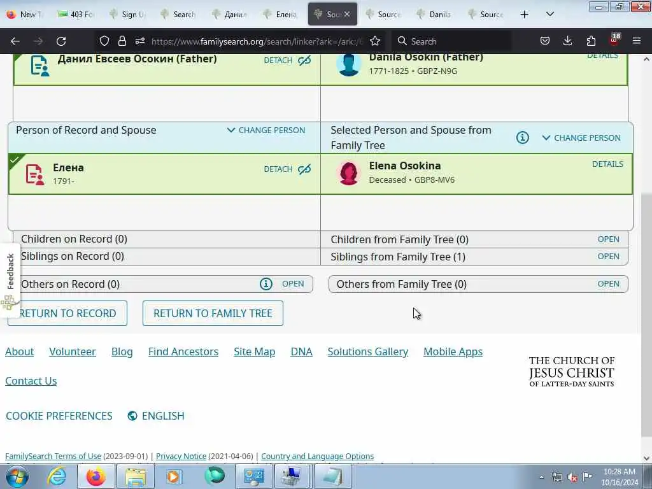
Task: Open the Contact Us link
Action: [x=31, y=381]
